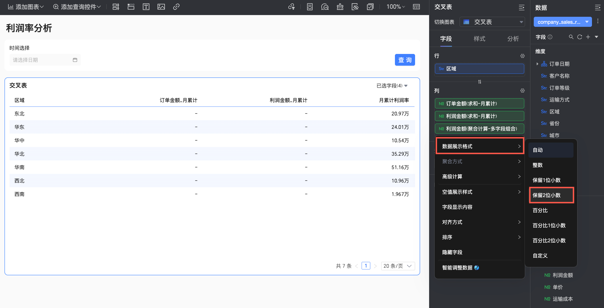Image resolution: width=604 pixels, height=308 pixels.
Task: Click the rich text T toolbar icon
Action: coord(146,7)
